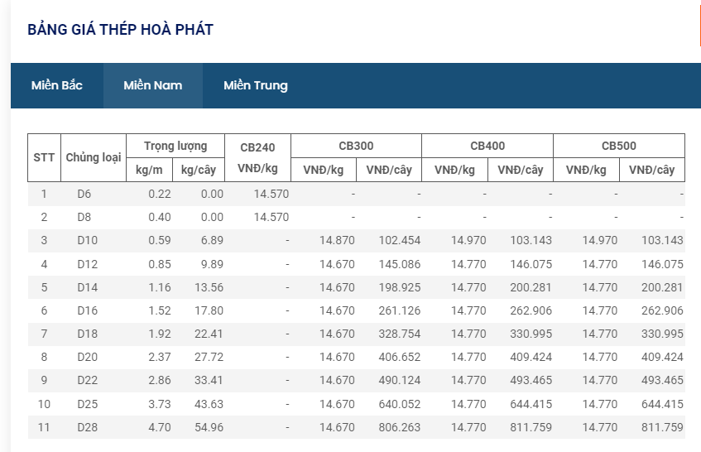Click the 640.052 value in the D25 row
701x452 pixels.
[x=400, y=404]
